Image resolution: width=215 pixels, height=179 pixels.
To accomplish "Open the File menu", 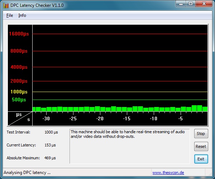I will [10, 15].
